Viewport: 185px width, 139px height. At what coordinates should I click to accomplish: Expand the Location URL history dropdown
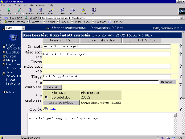point(181,18)
